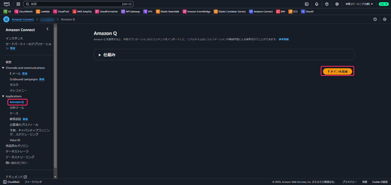Open the info panel icon at top right
This screenshot has width=391, height=185.
[x=375, y=19]
